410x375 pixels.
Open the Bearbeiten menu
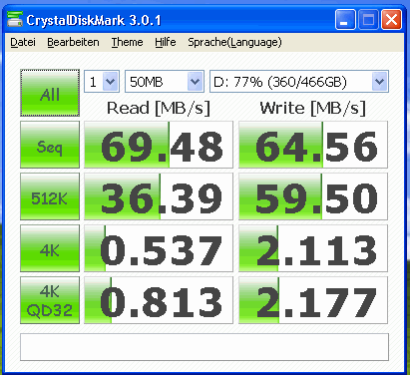point(73,42)
